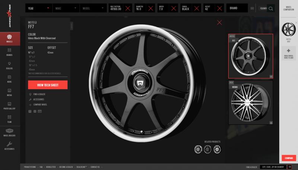Image resolution: width=298 pixels, height=170 pixels.
Task: Click the grid view icon beside Clear
Action: coord(252,8)
